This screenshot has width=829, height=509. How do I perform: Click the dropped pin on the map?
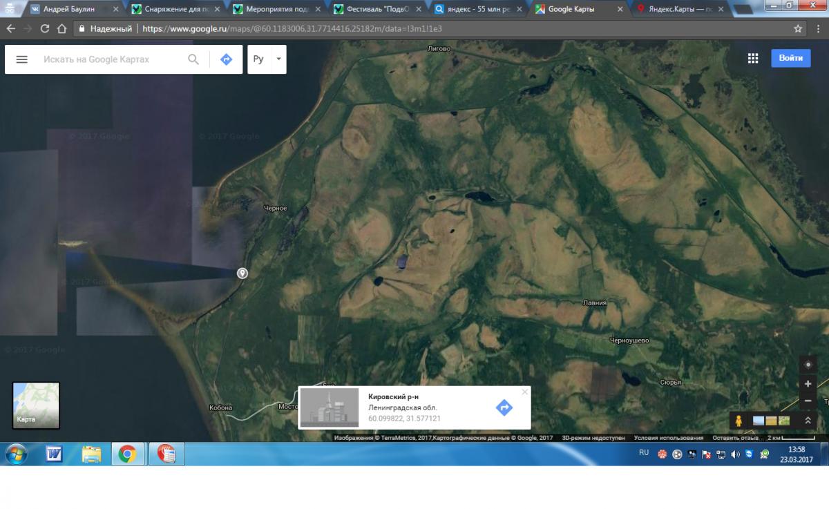242,273
